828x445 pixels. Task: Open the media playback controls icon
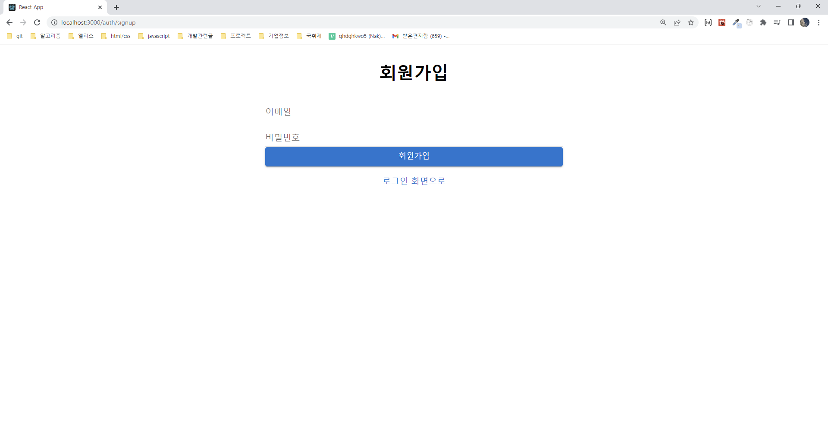point(777,22)
